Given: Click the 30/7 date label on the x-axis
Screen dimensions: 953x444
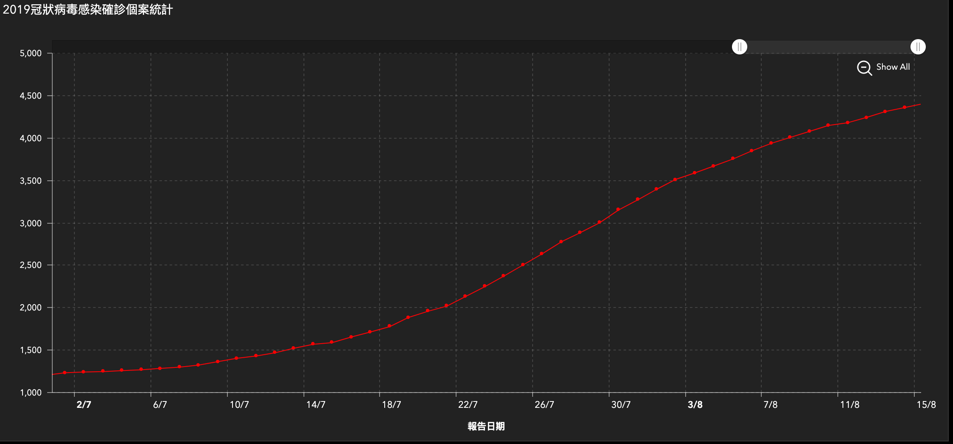Looking at the screenshot, I should 621,404.
